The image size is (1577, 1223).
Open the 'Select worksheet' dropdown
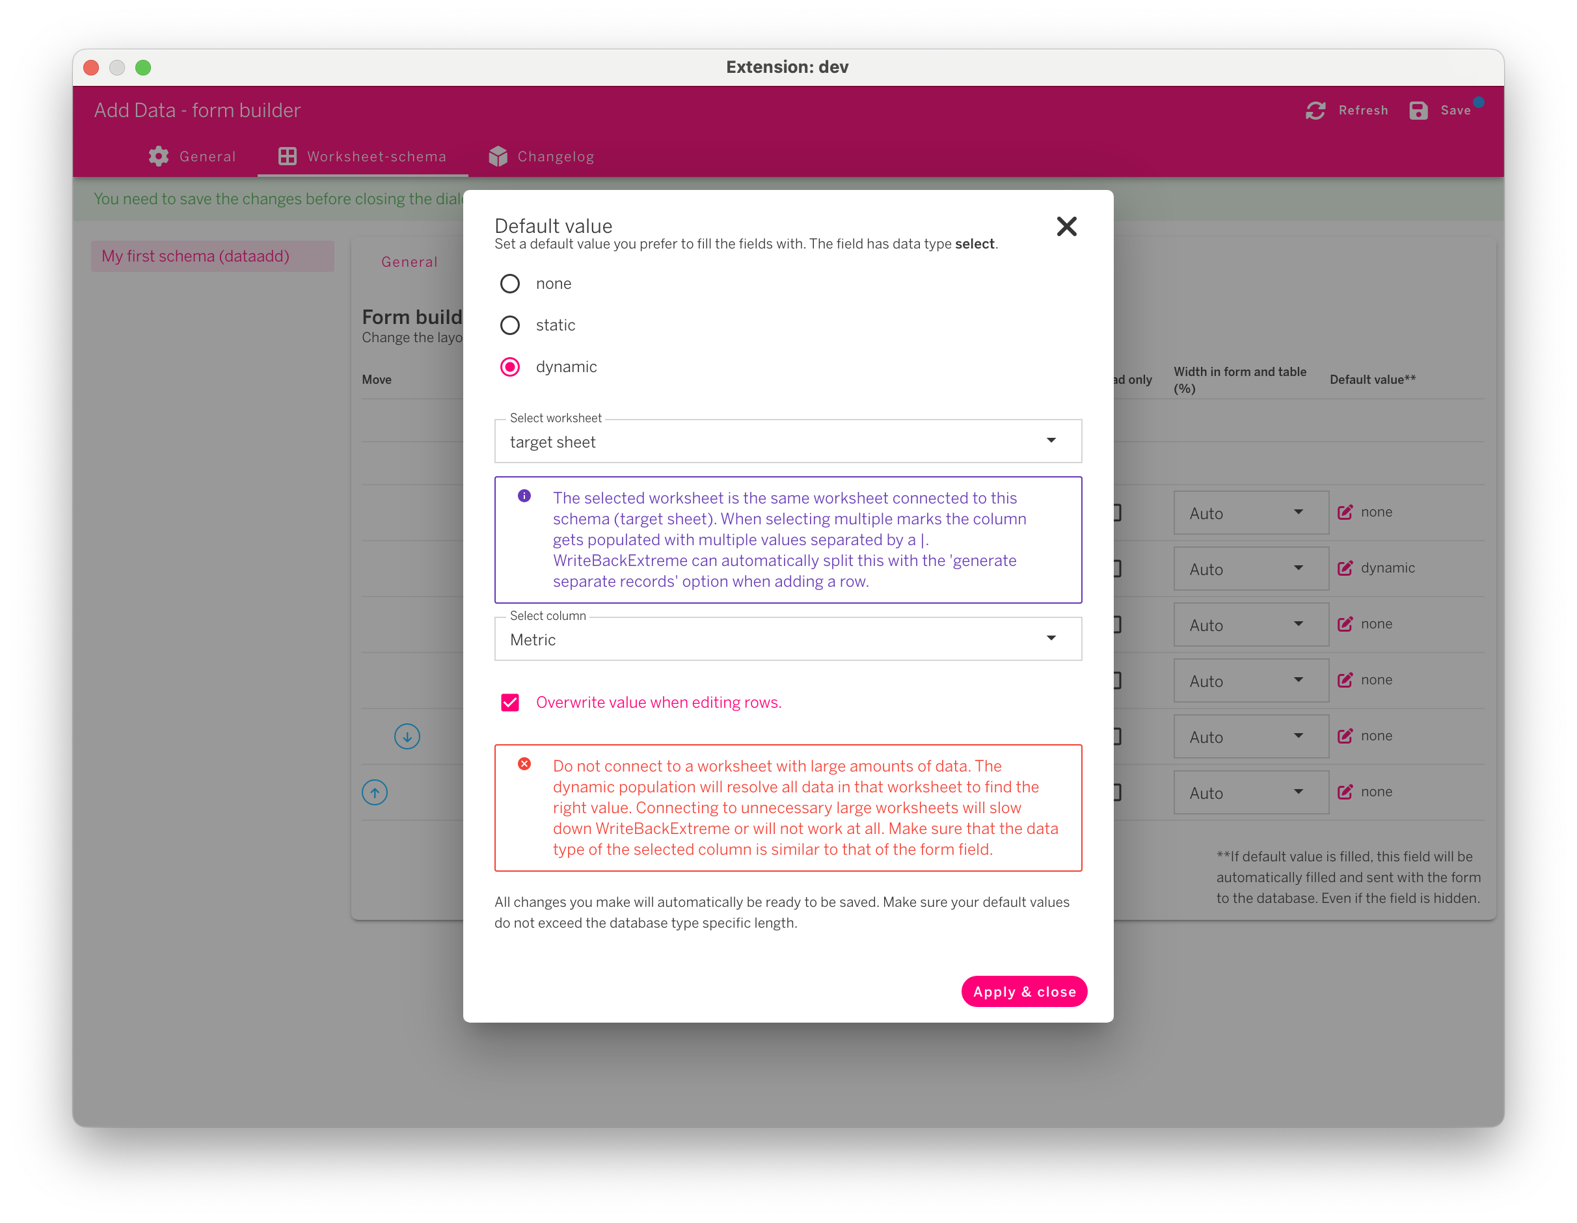[x=788, y=441]
